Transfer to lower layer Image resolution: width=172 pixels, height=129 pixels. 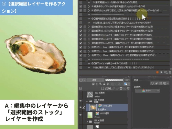[x=114, y=88]
